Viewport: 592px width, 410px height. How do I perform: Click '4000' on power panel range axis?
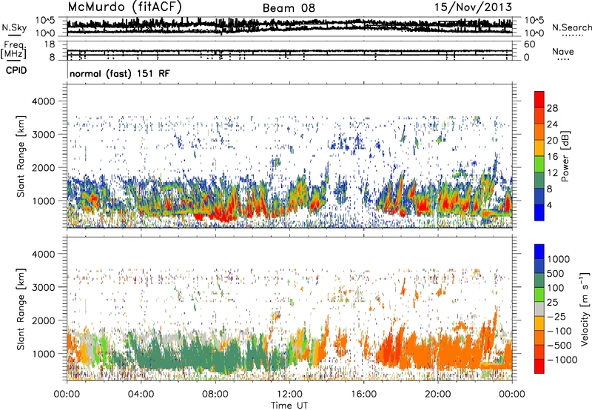[43, 101]
